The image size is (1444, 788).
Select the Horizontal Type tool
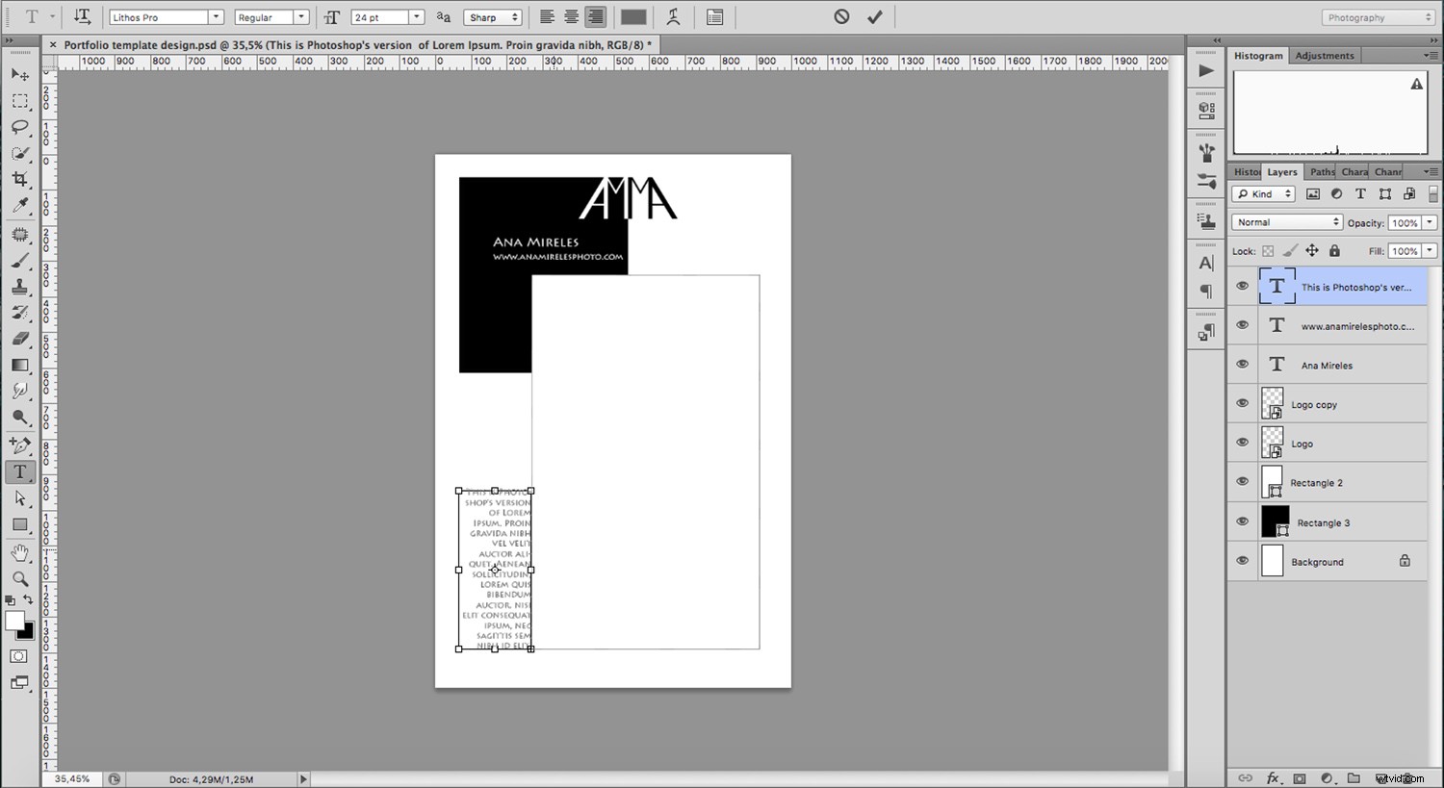coord(19,471)
